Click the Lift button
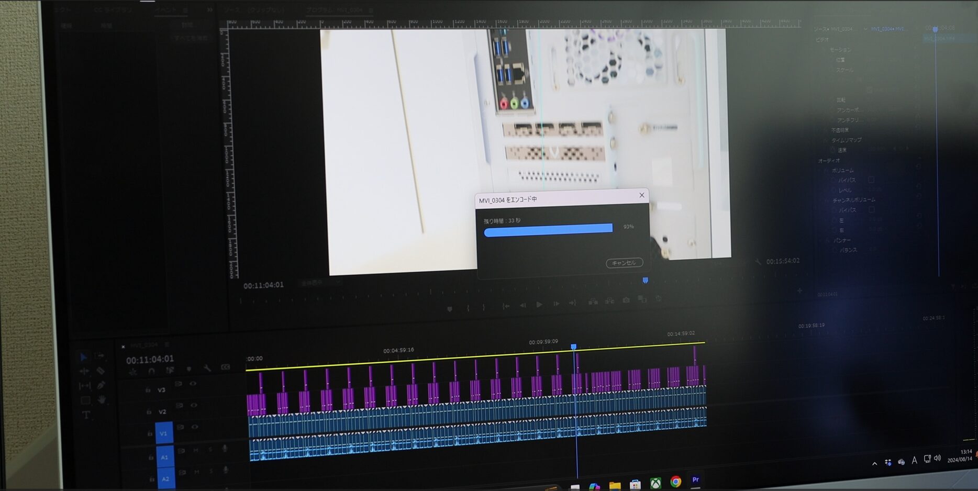The image size is (978, 491). tap(593, 302)
